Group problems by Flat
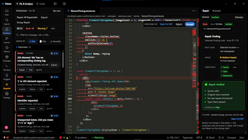The image size is (248, 140). [32, 41]
